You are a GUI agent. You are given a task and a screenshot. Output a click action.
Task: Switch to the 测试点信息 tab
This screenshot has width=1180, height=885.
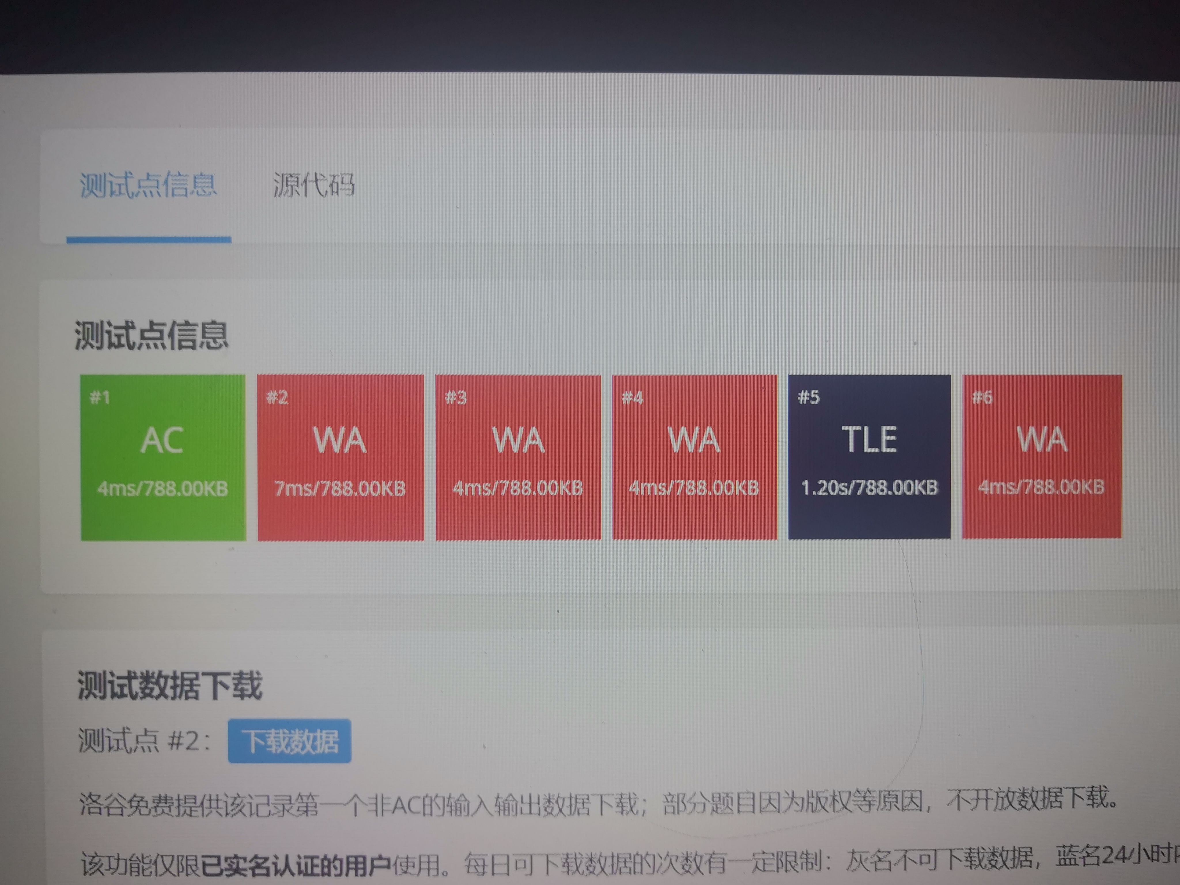(x=148, y=185)
